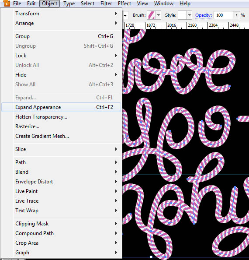The image size is (249, 260).
Task: Choose Expand Appearance from the menu
Action: click(61, 107)
